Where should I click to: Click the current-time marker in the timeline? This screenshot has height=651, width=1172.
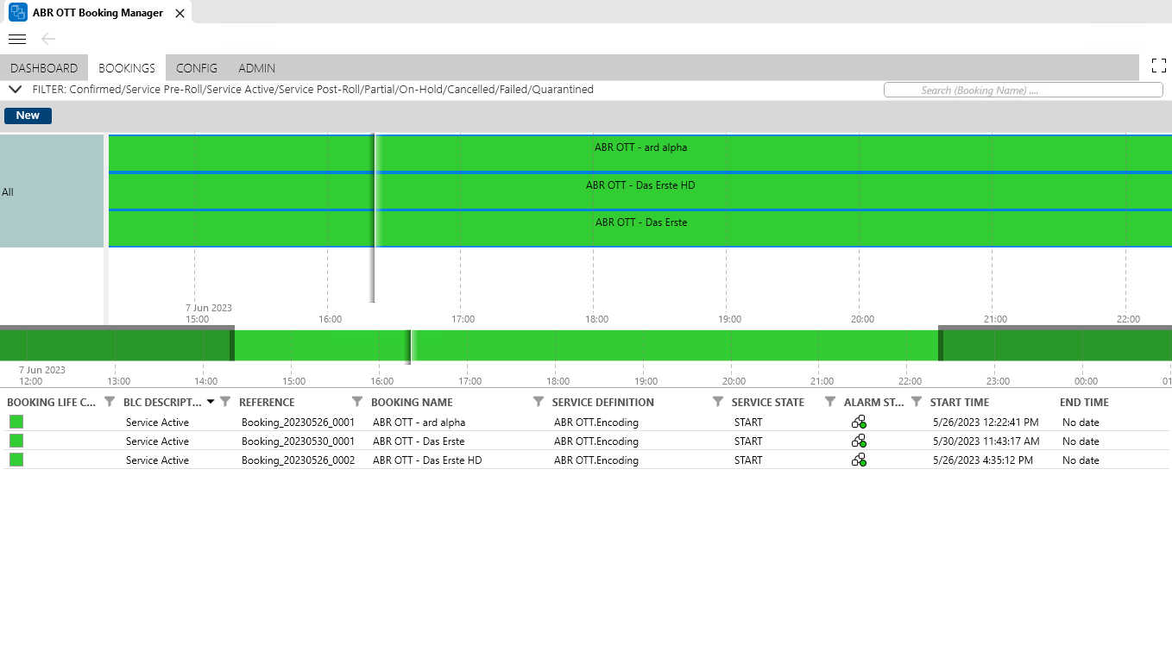374,217
